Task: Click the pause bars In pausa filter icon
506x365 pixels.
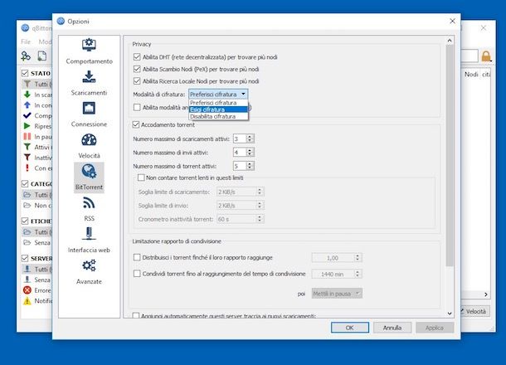Action: [x=27, y=137]
